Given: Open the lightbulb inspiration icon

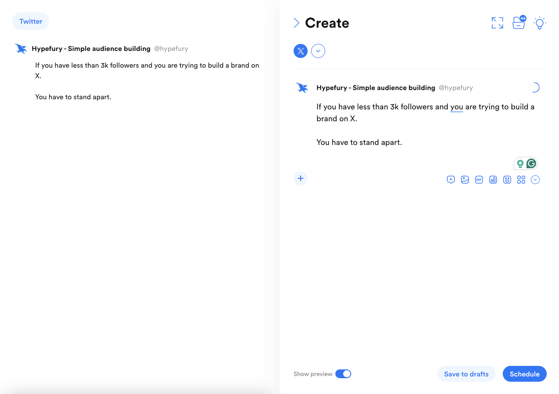Looking at the screenshot, I should (x=539, y=23).
